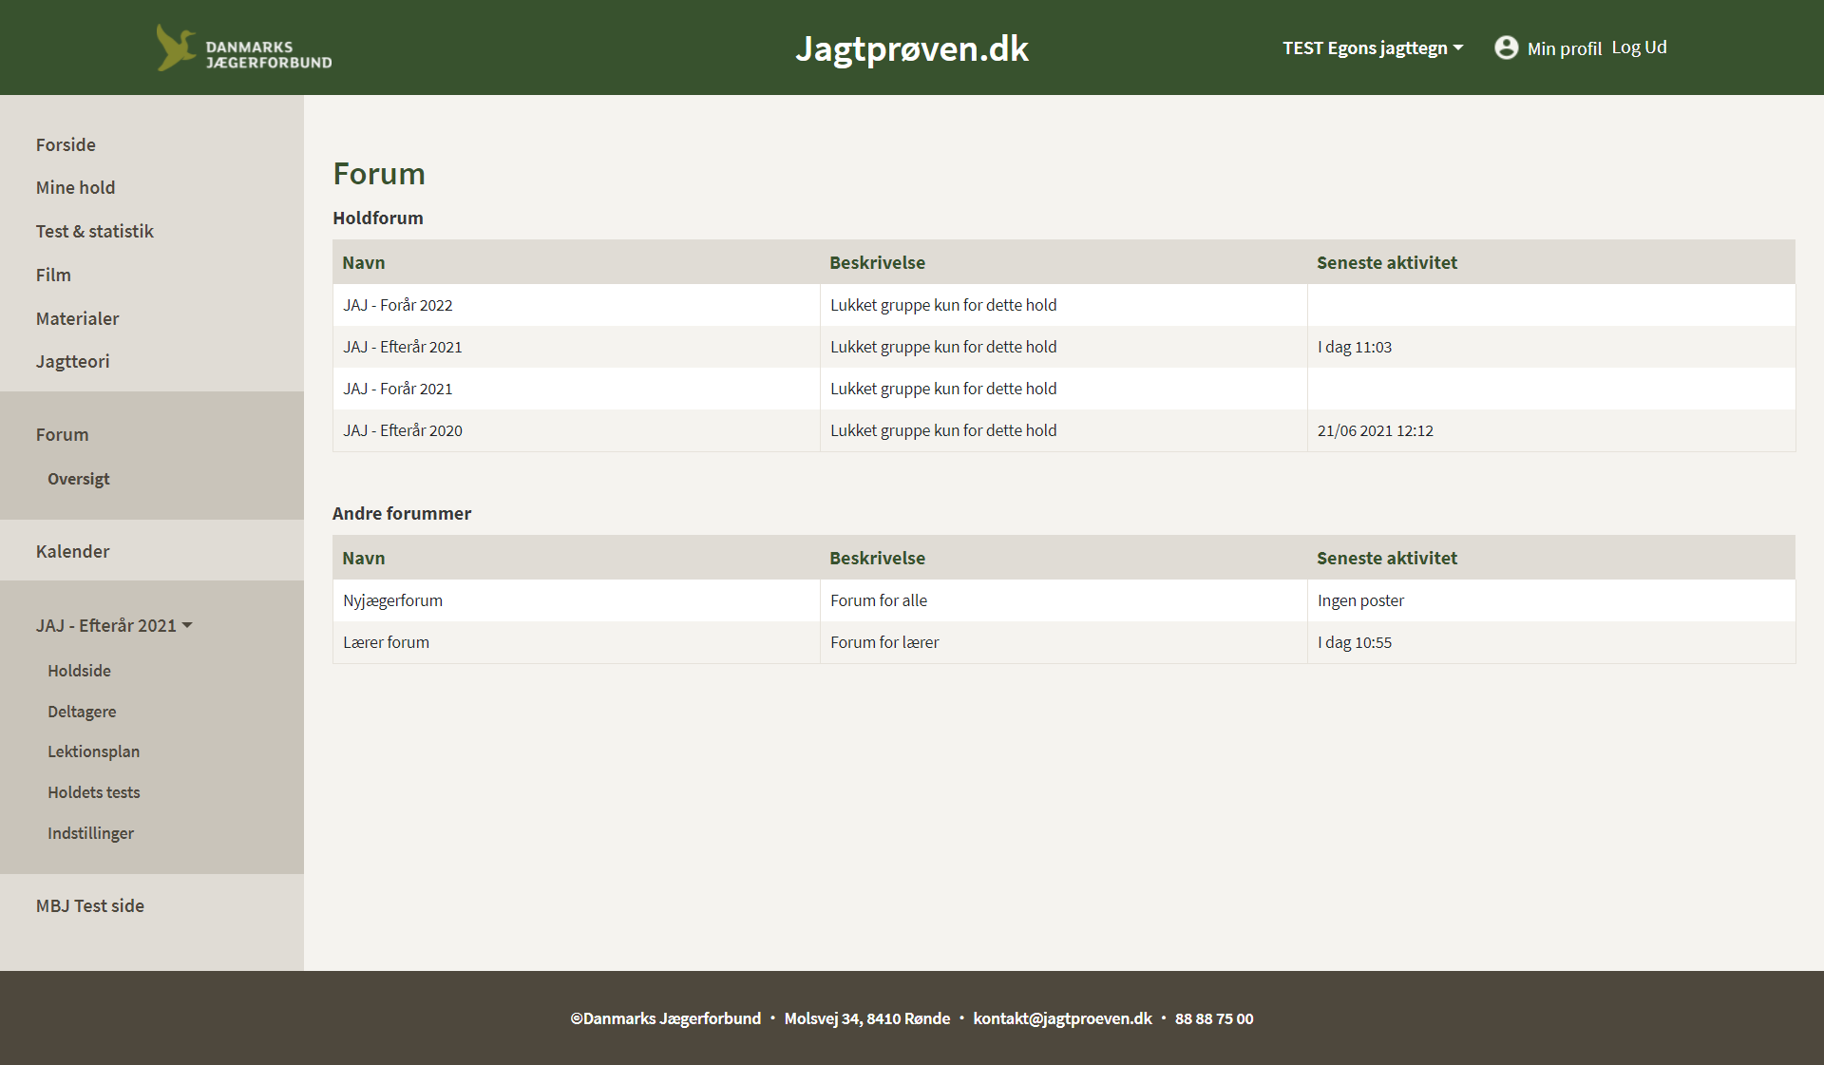
Task: Open the JAJ - Efterår 2021 forum row
Action: pyautogui.click(x=1064, y=347)
